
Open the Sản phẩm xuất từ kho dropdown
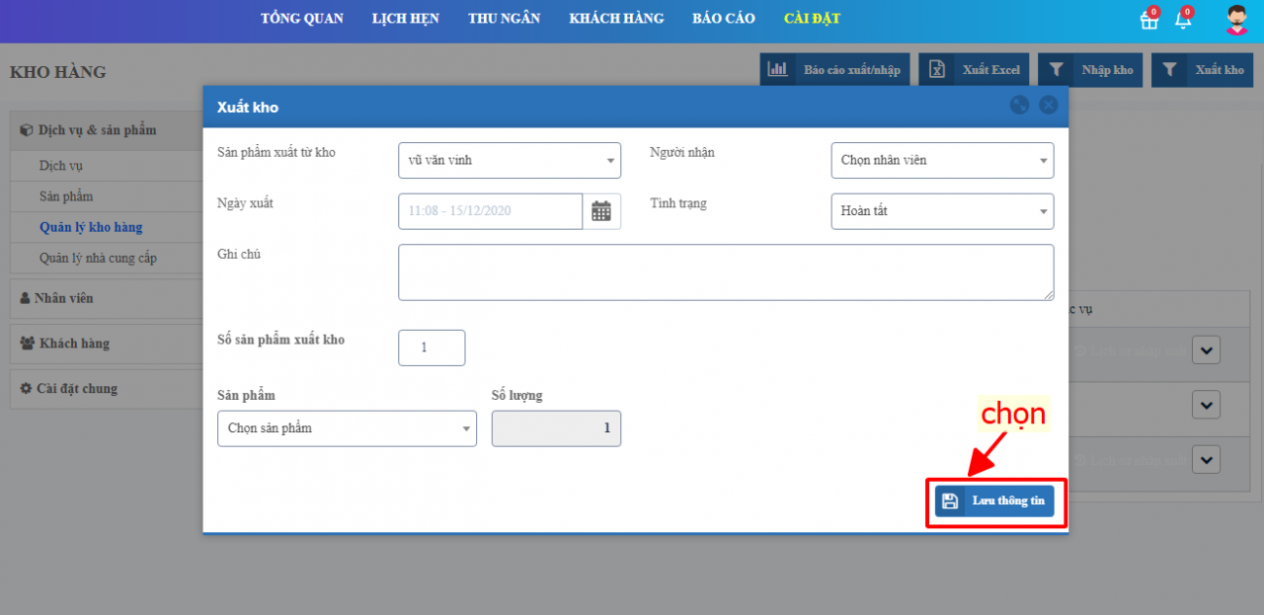pyautogui.click(x=509, y=161)
